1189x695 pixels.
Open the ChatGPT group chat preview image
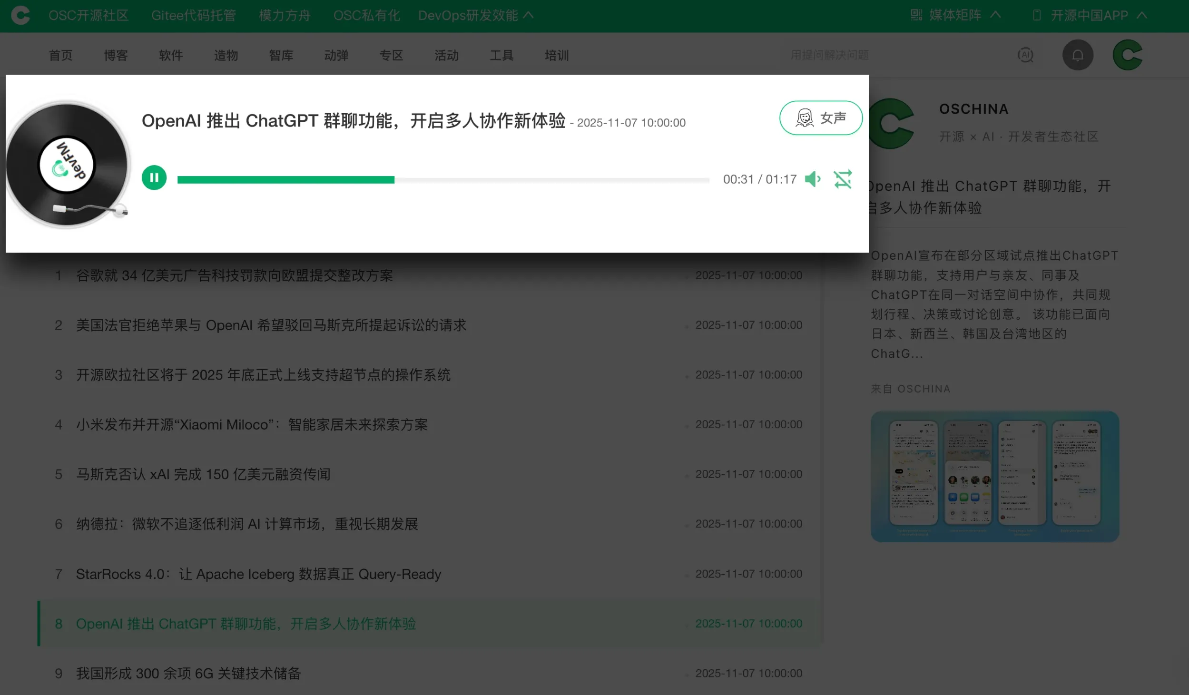click(994, 476)
